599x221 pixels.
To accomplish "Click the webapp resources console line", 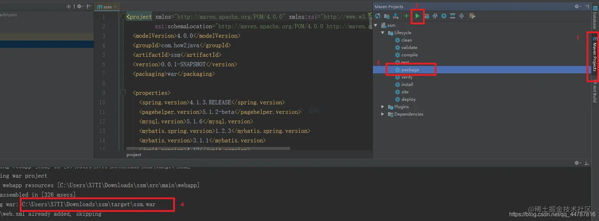I will tap(100, 185).
